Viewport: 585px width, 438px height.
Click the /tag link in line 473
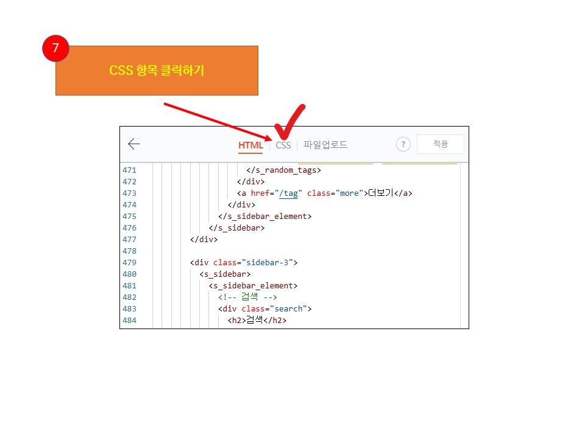click(288, 193)
